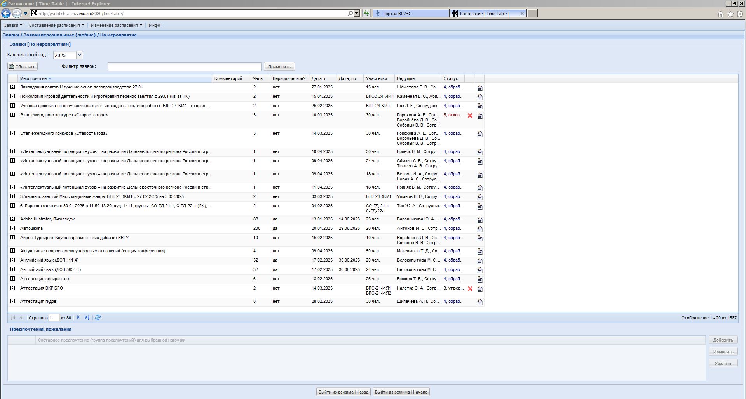Click the Фильтр заявок input field

click(x=185, y=67)
